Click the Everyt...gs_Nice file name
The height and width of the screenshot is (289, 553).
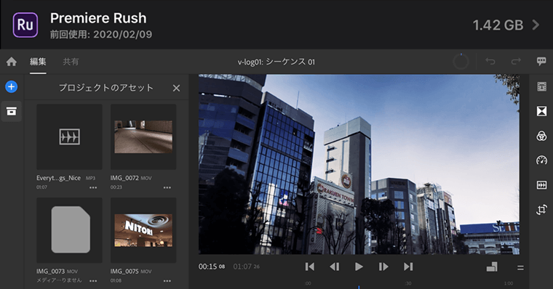coord(58,178)
